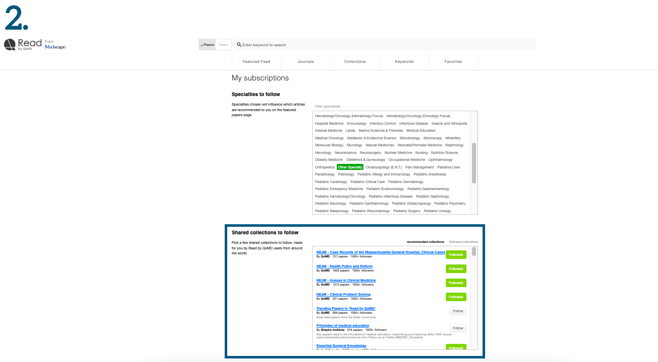The height and width of the screenshot is (362, 658).
Task: Click the magnifier search icon
Action: (x=239, y=45)
